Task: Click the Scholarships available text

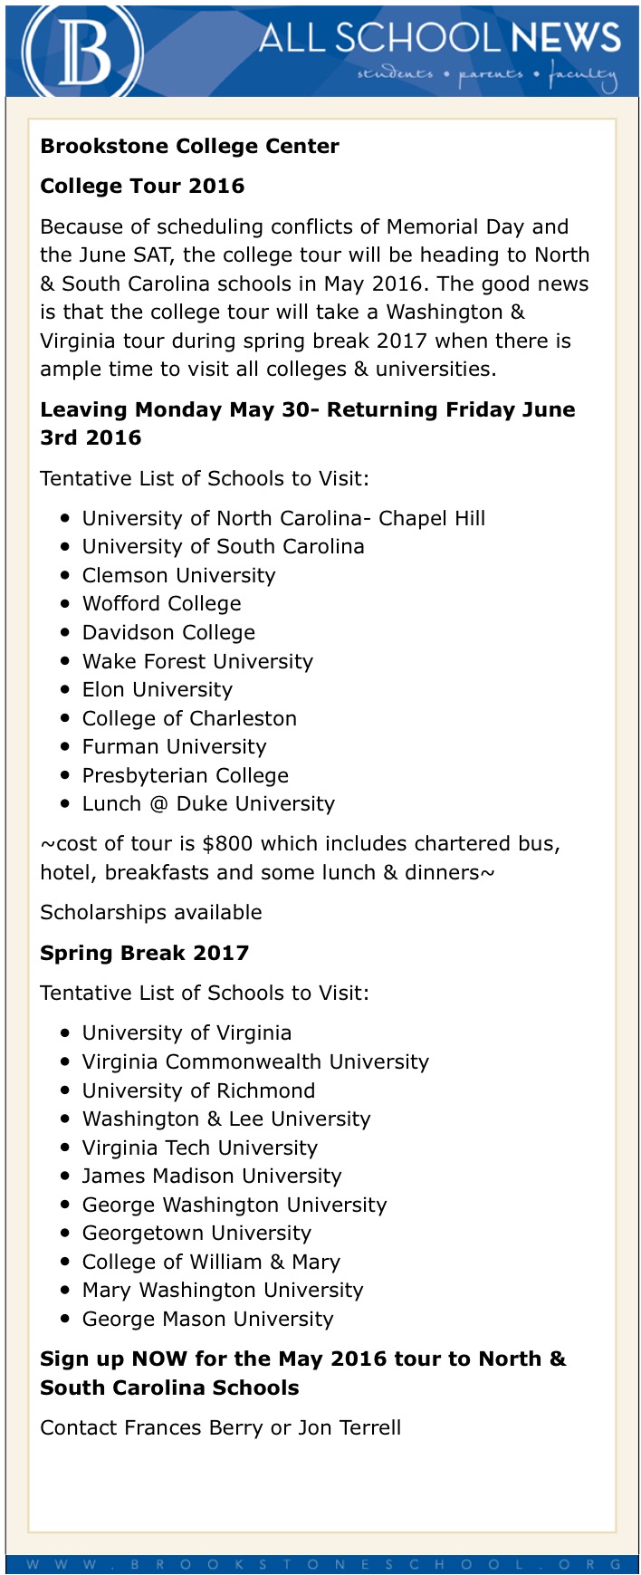Action: click(x=151, y=912)
